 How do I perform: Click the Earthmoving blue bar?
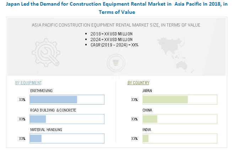point(53,100)
